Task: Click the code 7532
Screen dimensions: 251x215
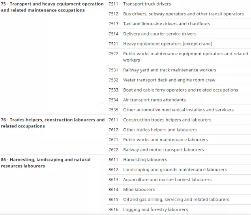Action: (113, 80)
